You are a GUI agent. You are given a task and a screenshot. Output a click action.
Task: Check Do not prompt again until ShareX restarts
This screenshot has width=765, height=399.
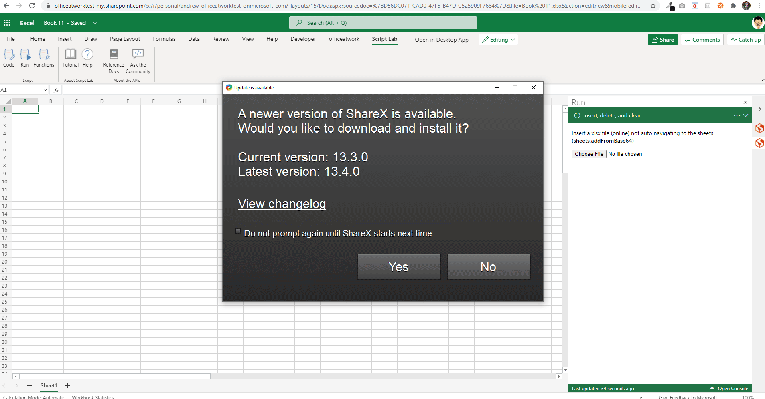coord(238,231)
